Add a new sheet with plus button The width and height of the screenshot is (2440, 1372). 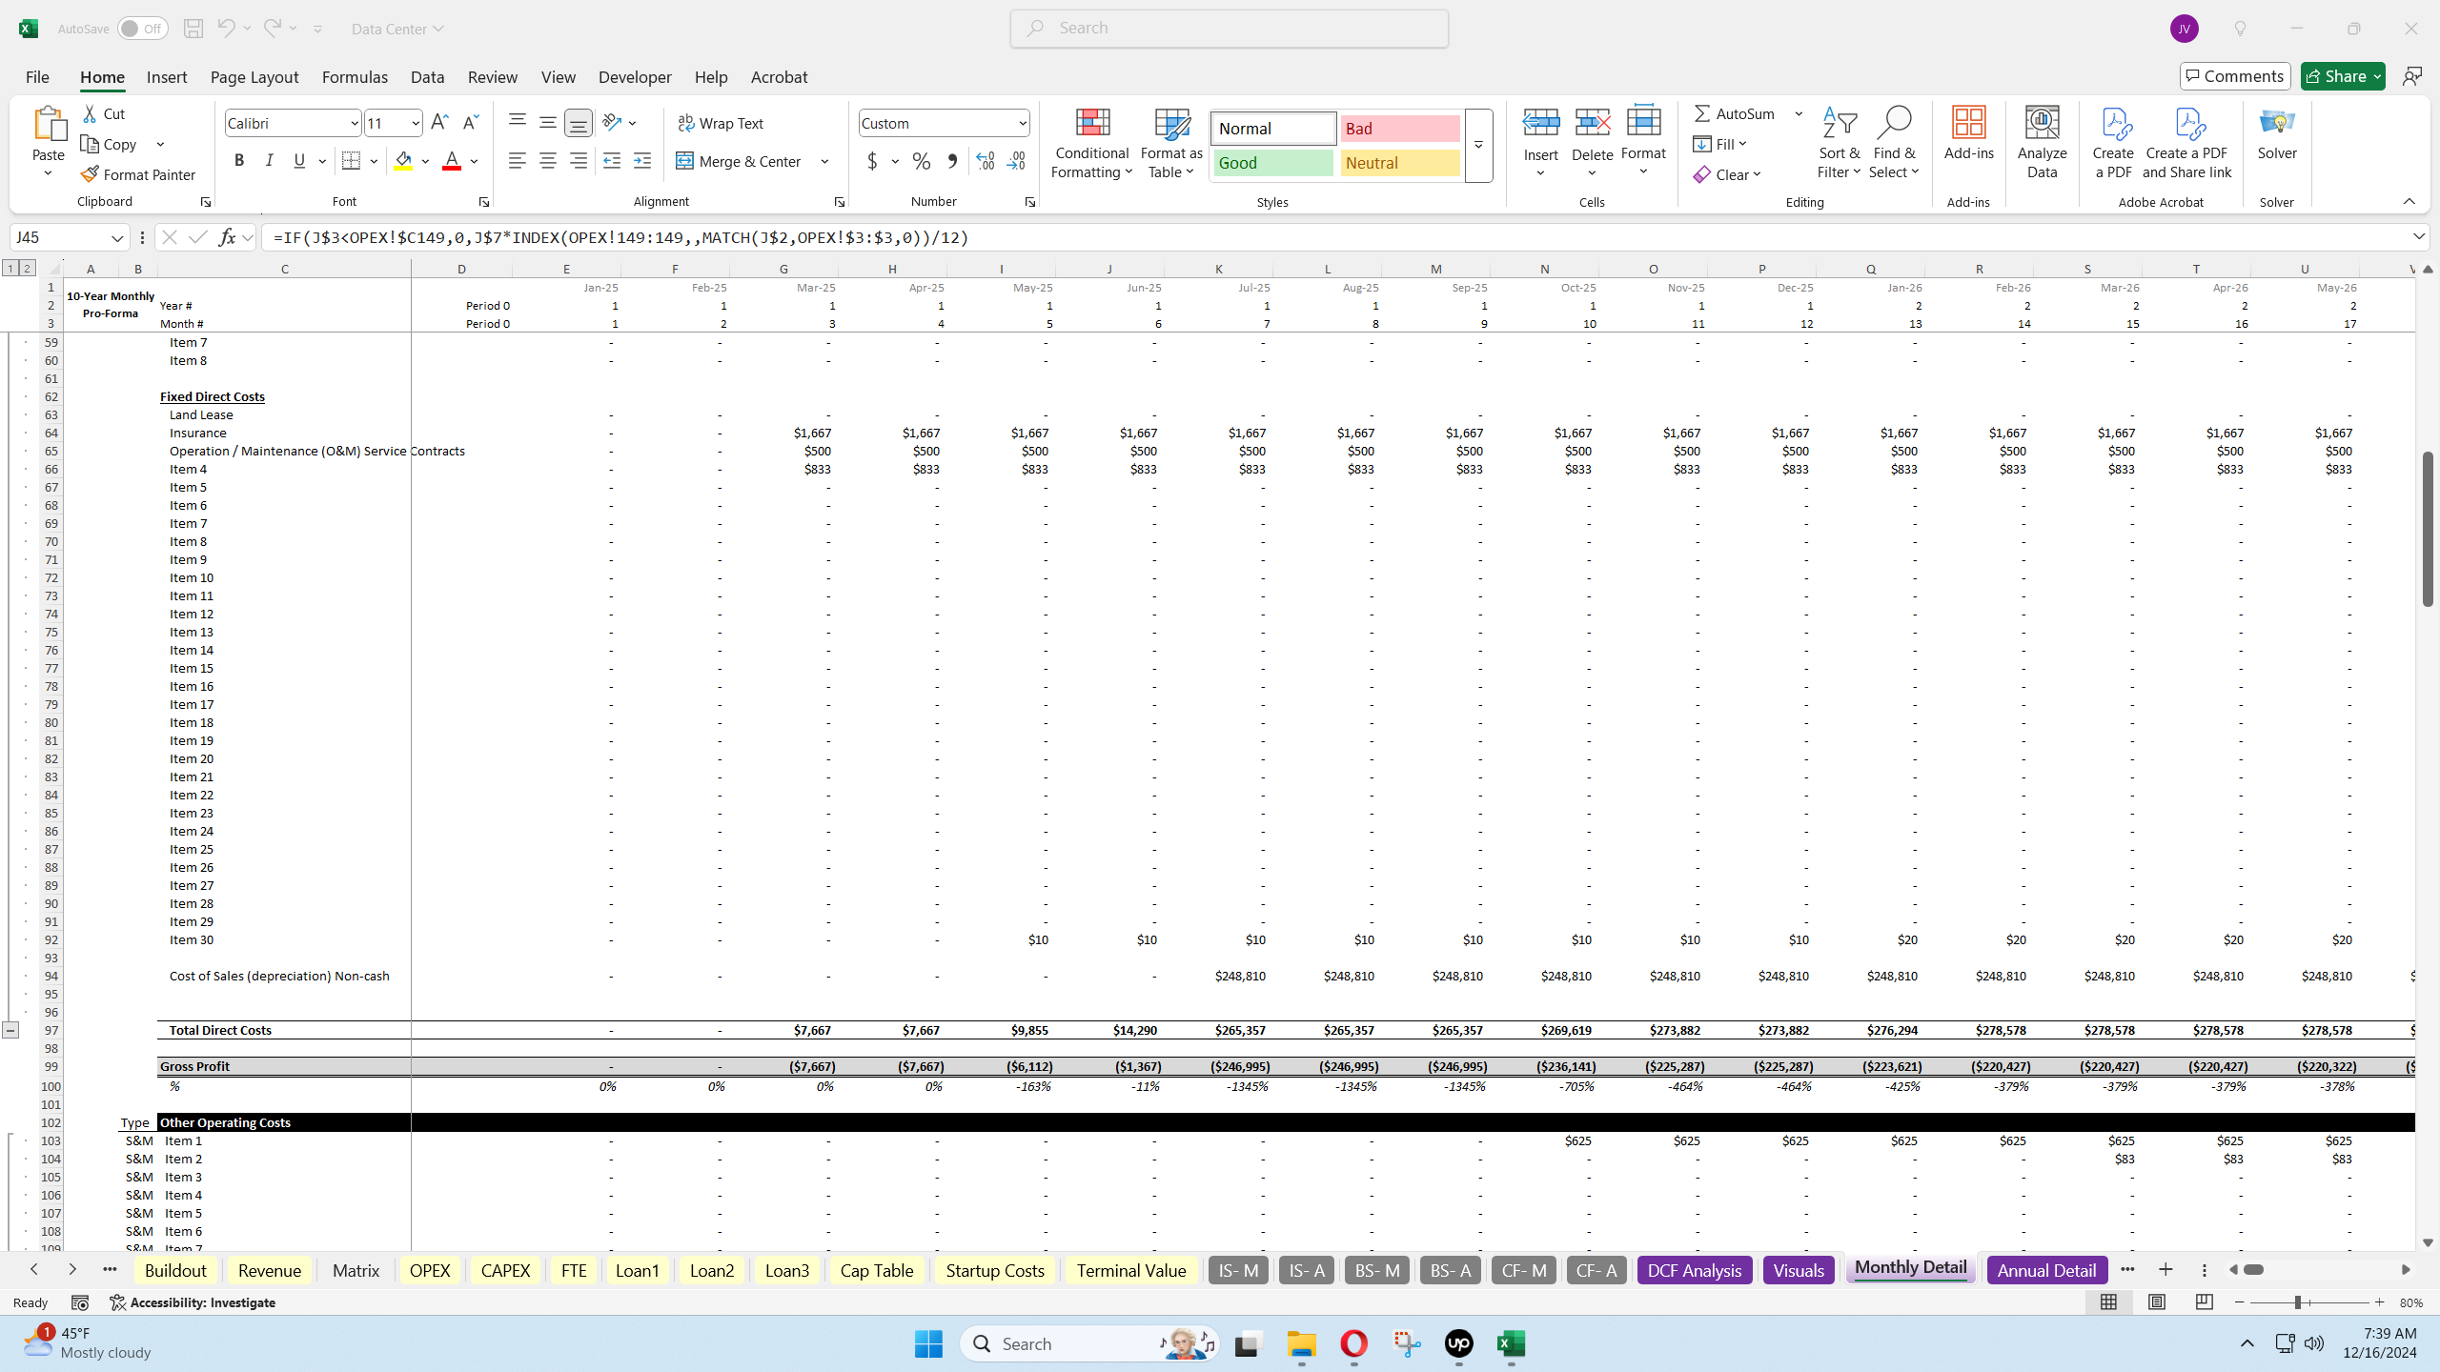(x=2165, y=1269)
